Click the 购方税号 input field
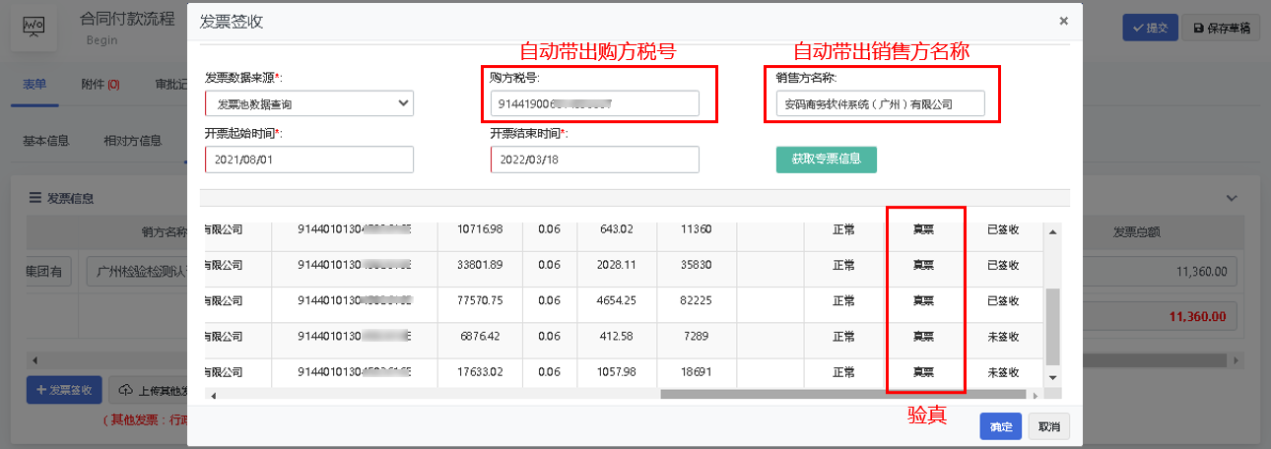The height and width of the screenshot is (449, 1271). click(594, 103)
